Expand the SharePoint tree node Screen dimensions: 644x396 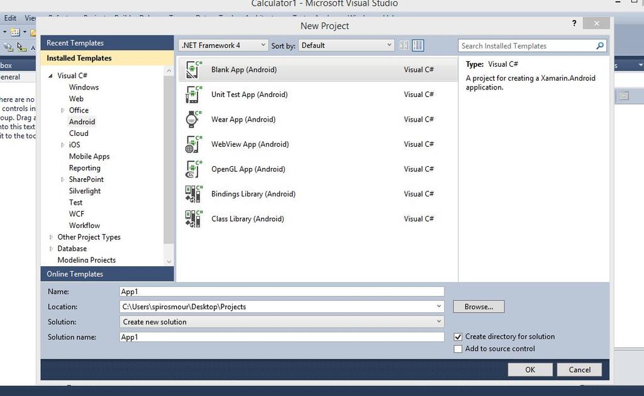62,179
